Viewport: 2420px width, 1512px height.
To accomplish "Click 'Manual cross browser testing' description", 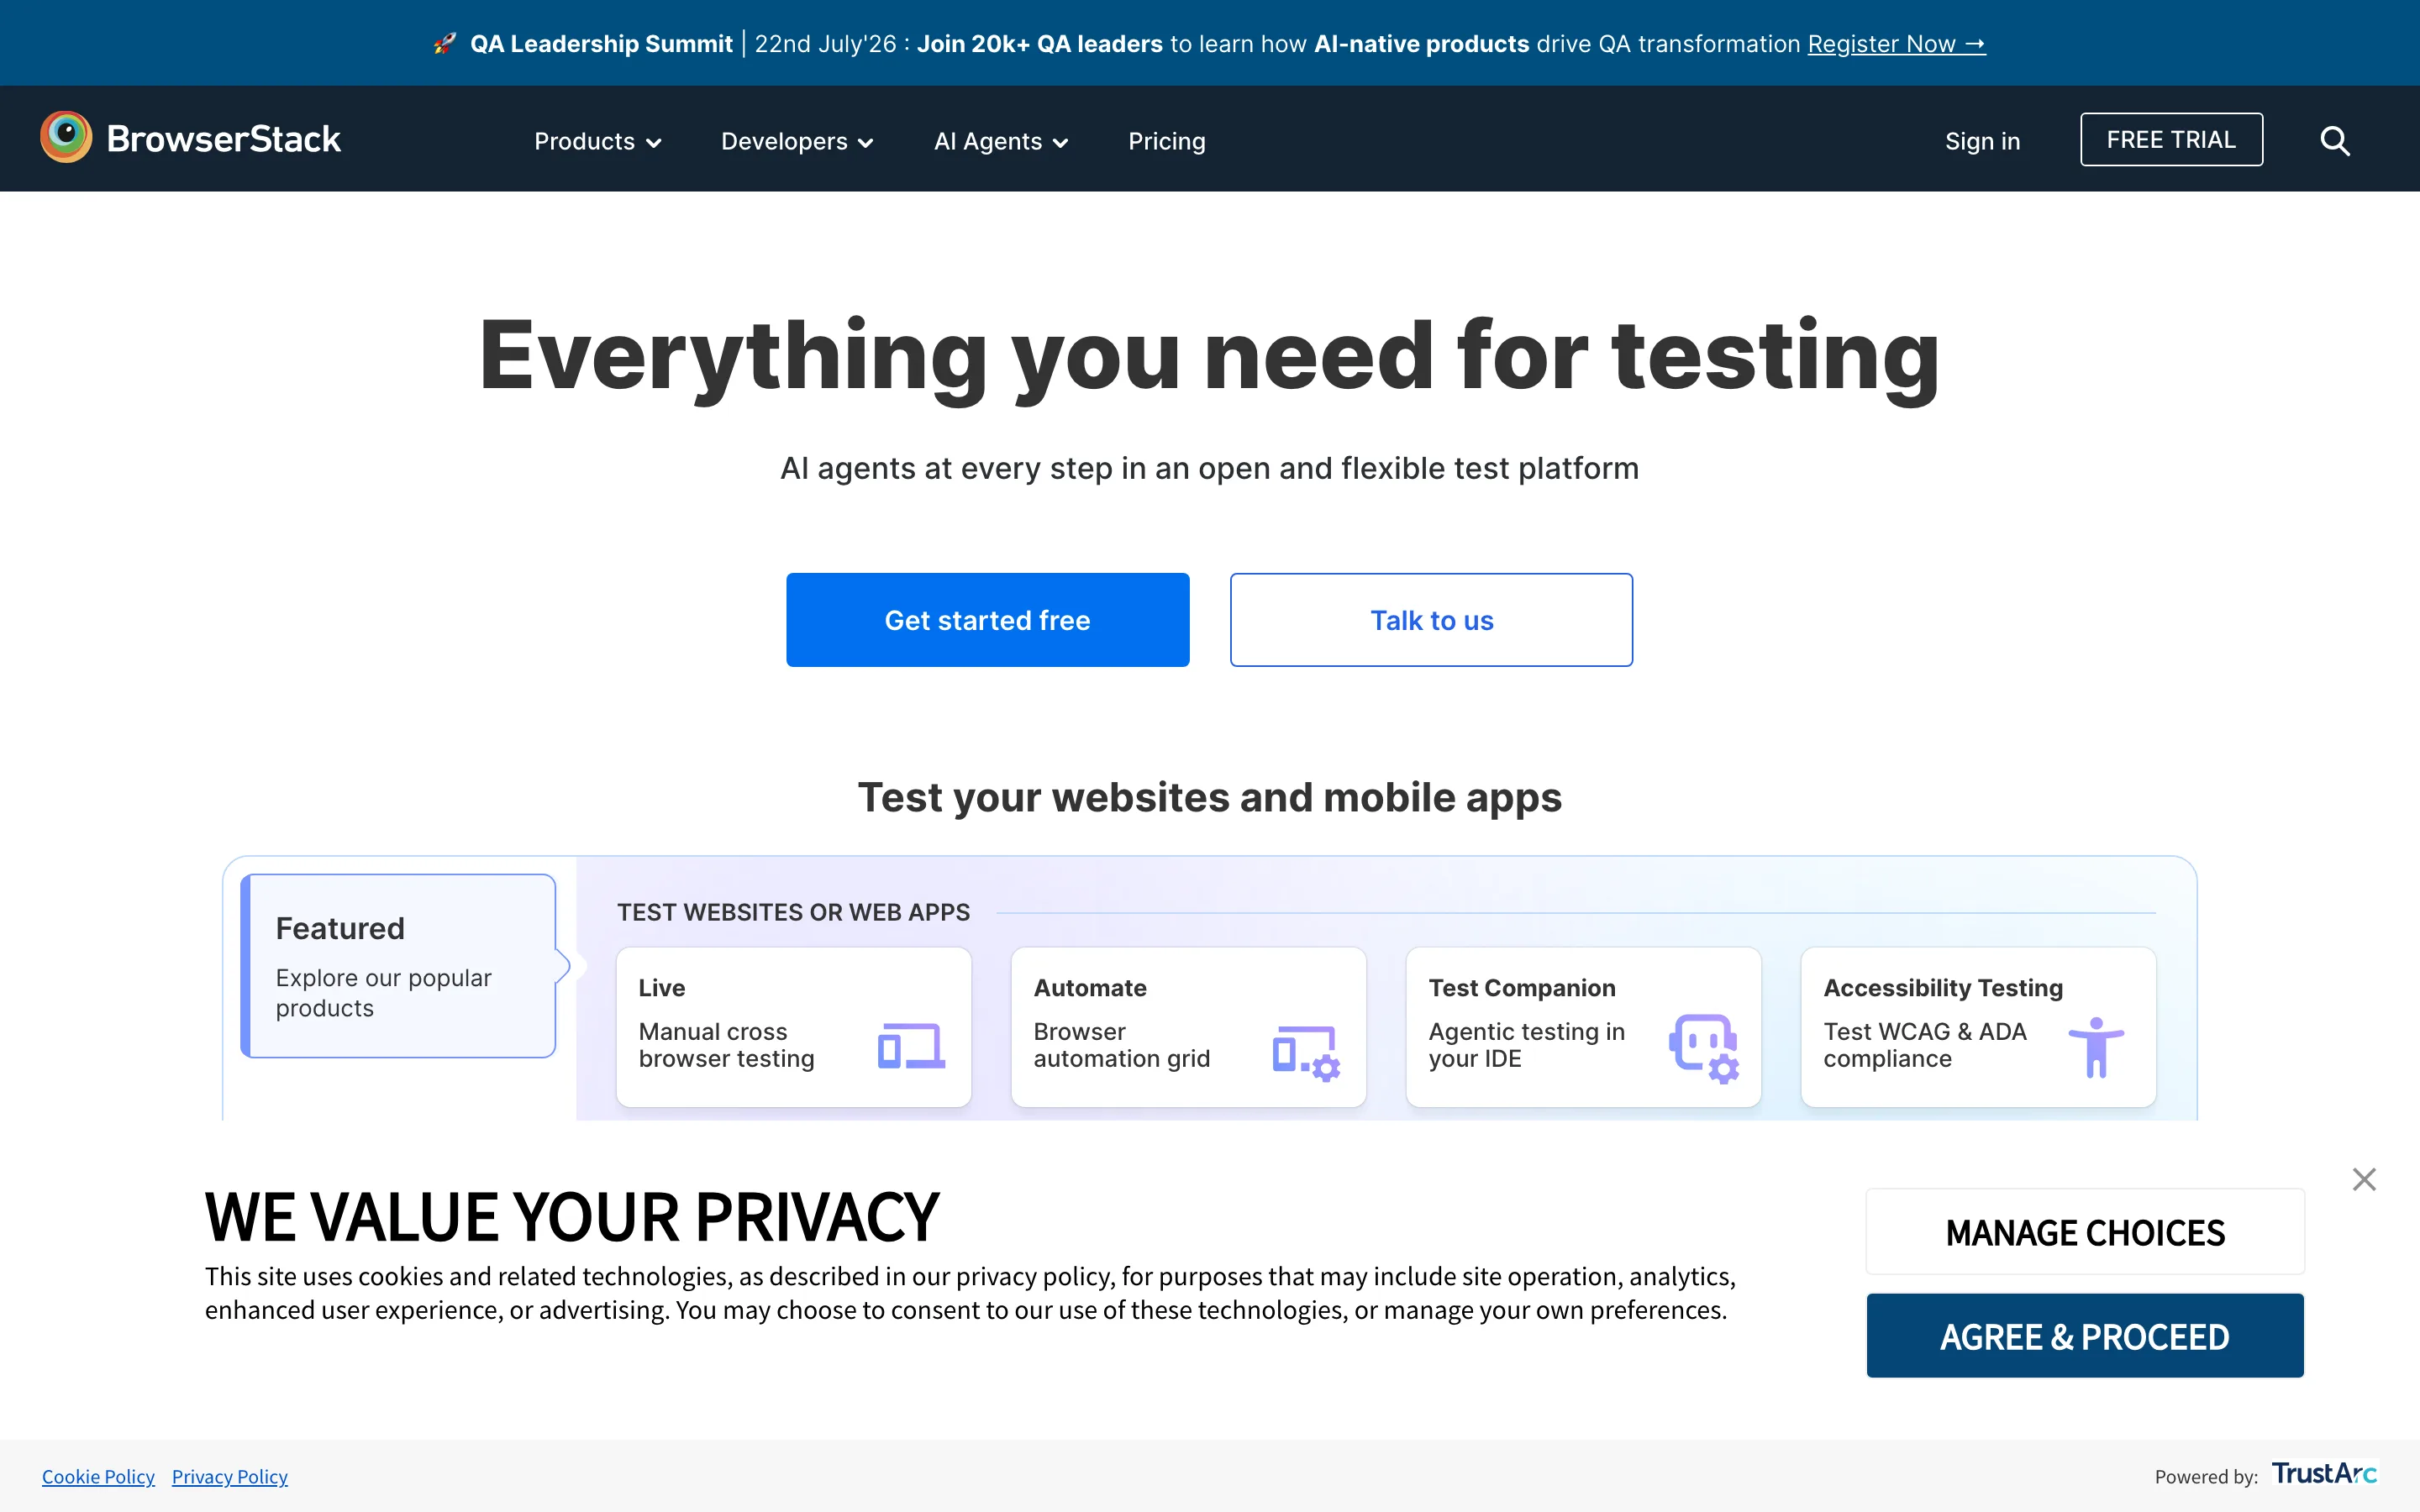I will [727, 1045].
